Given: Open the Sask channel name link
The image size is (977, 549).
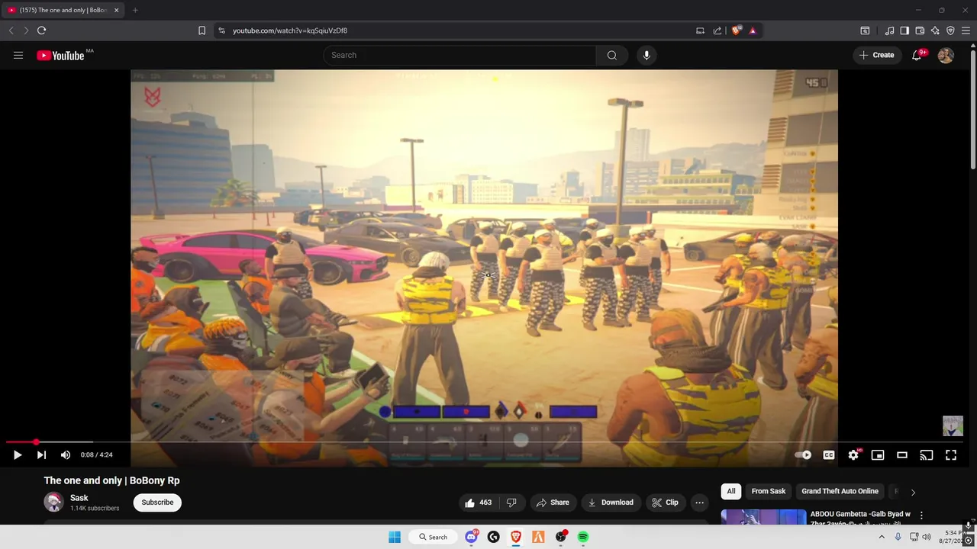Looking at the screenshot, I should pyautogui.click(x=79, y=498).
